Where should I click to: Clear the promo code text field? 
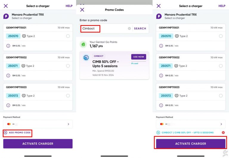pyautogui.click(x=129, y=29)
